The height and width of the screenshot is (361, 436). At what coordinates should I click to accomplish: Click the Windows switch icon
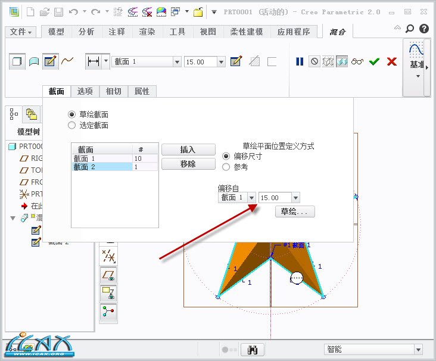(175, 12)
